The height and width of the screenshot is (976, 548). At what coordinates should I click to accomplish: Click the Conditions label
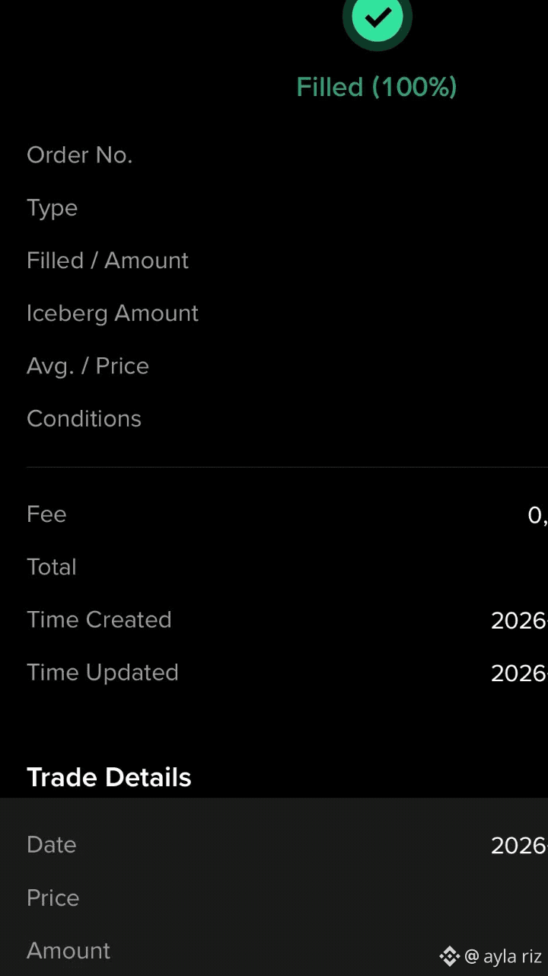[84, 419]
